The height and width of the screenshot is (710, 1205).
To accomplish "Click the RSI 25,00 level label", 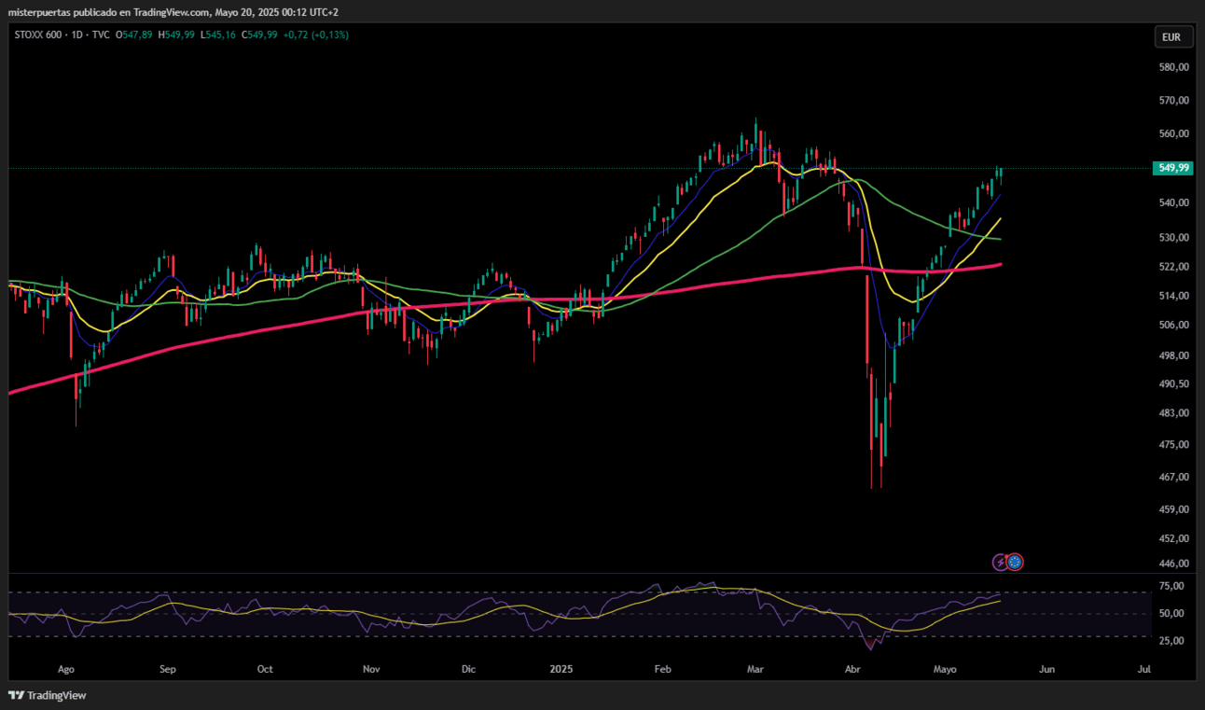I will [x=1170, y=641].
